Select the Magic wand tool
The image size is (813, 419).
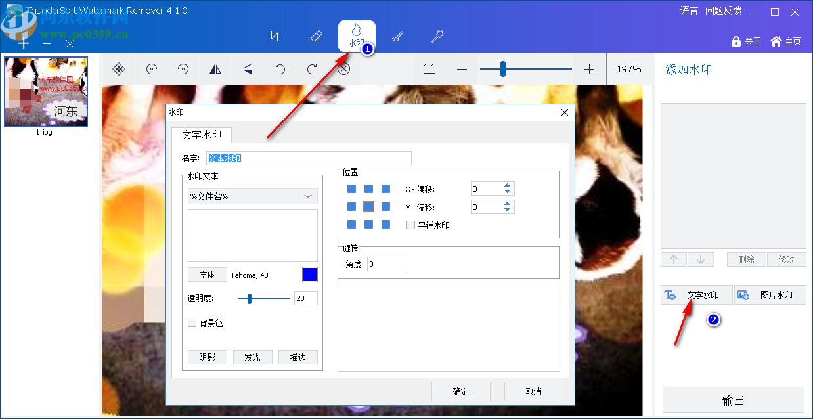[x=437, y=36]
